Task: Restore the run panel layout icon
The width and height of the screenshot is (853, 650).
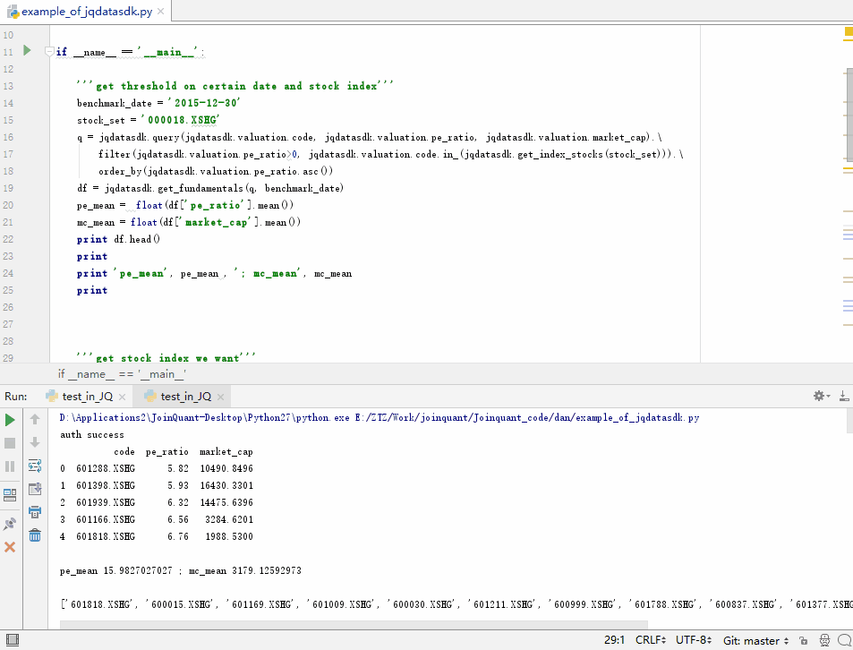Action: [x=10, y=495]
